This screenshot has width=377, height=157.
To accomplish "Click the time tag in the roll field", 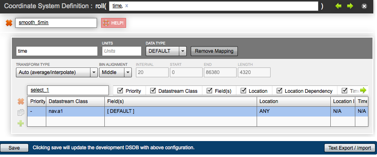I will [117, 6].
